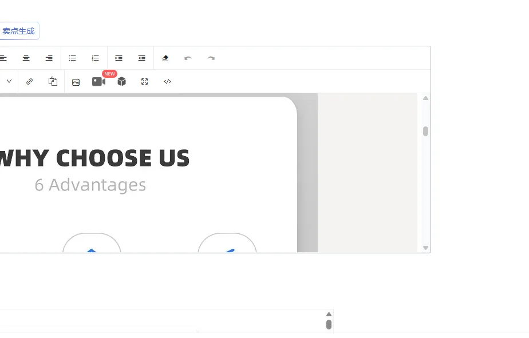Align text to the right
Screen dimensions: 529x338
(x=49, y=58)
